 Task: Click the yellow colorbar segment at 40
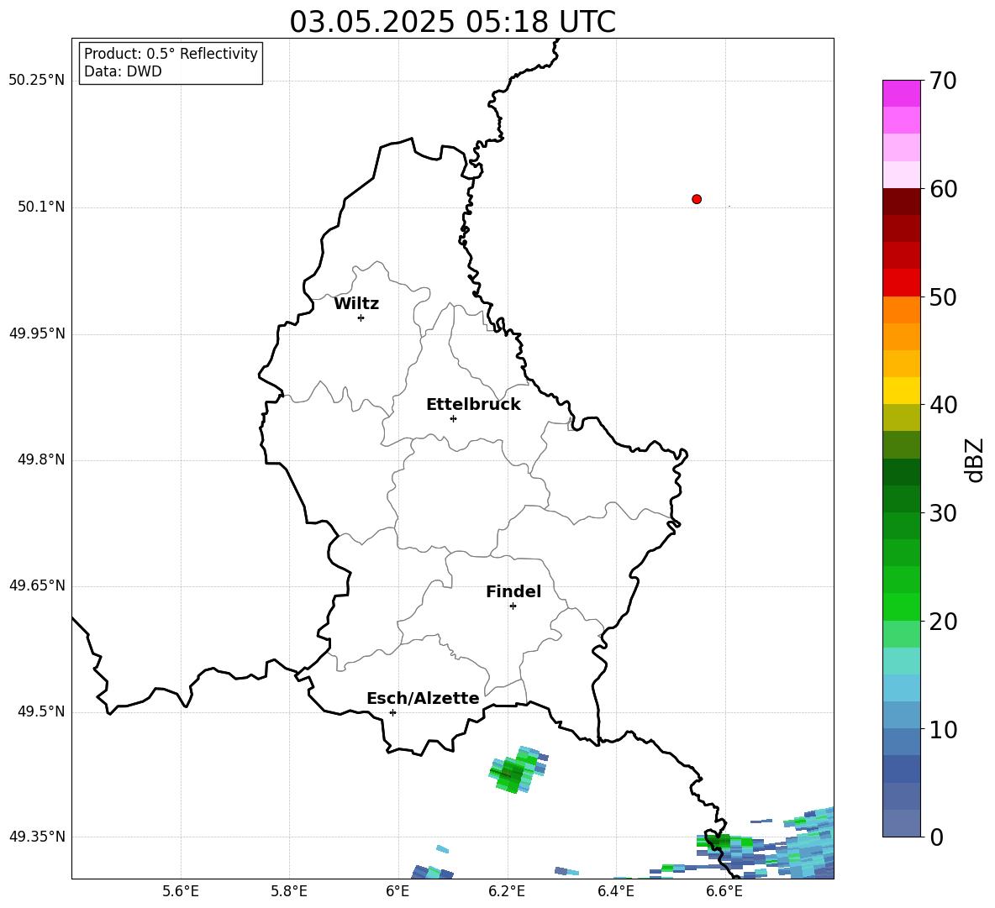coord(901,390)
